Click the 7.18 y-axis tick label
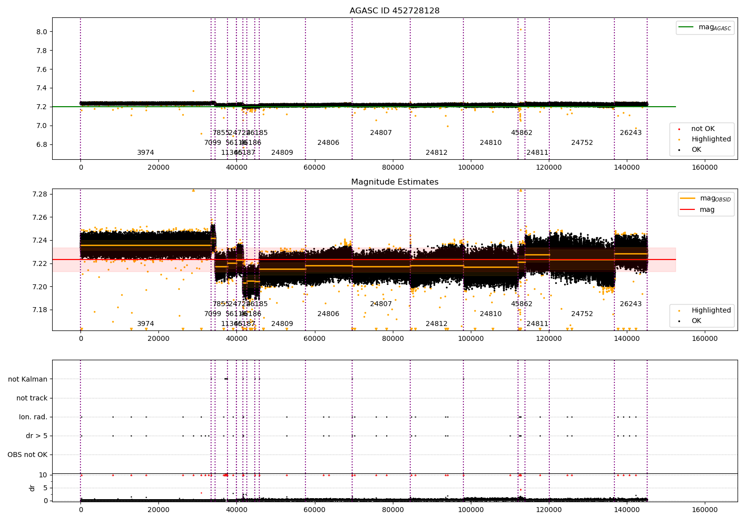The height and width of the screenshot is (521, 745). 40,310
